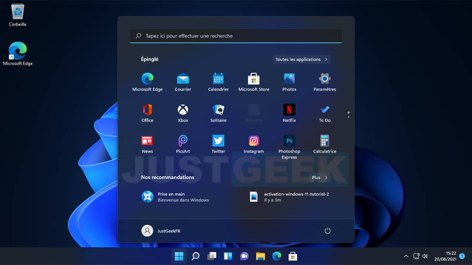
Task: Click the volume speaker icon
Action: coord(425,256)
